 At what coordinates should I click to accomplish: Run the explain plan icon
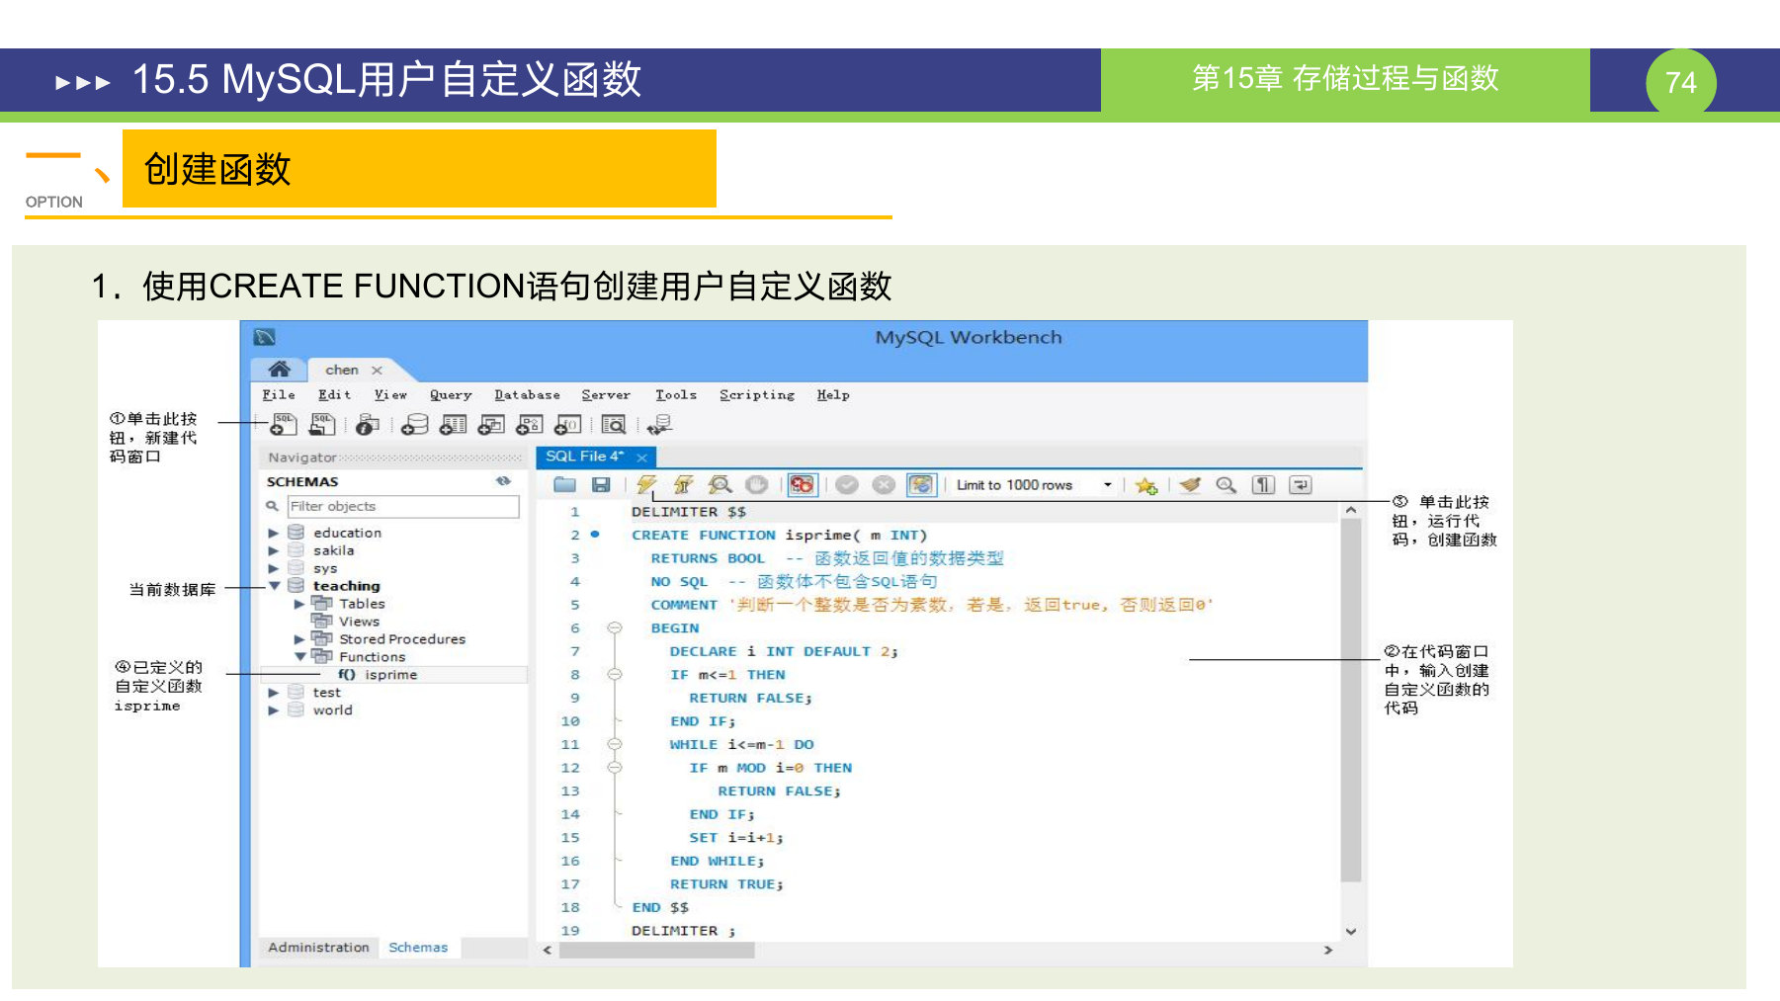pos(720,484)
